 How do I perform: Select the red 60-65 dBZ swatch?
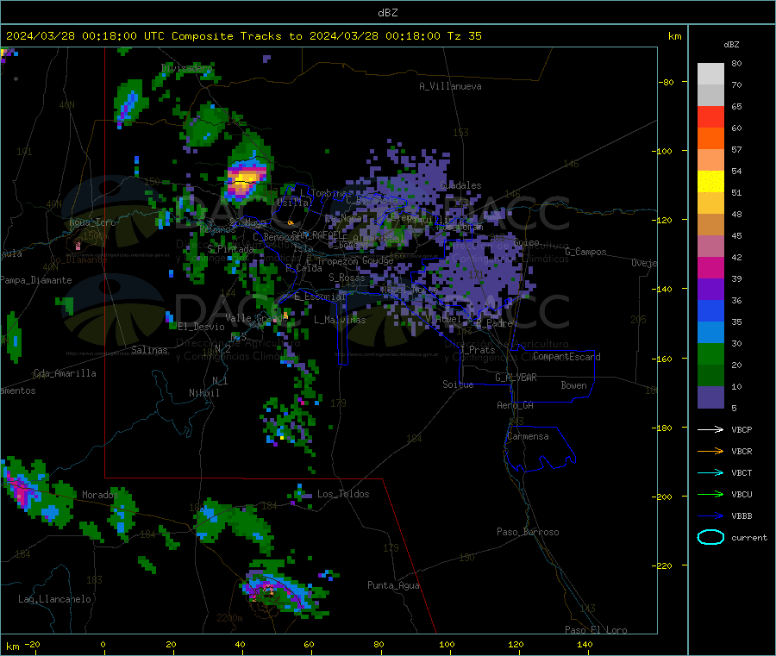710,117
